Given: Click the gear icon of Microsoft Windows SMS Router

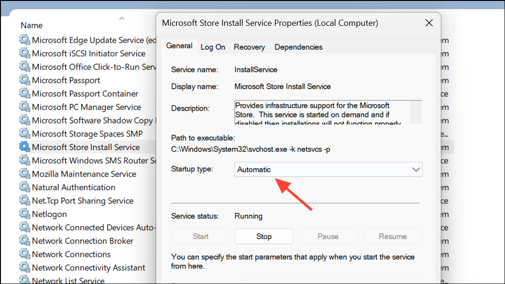Looking at the screenshot, I should (x=24, y=160).
